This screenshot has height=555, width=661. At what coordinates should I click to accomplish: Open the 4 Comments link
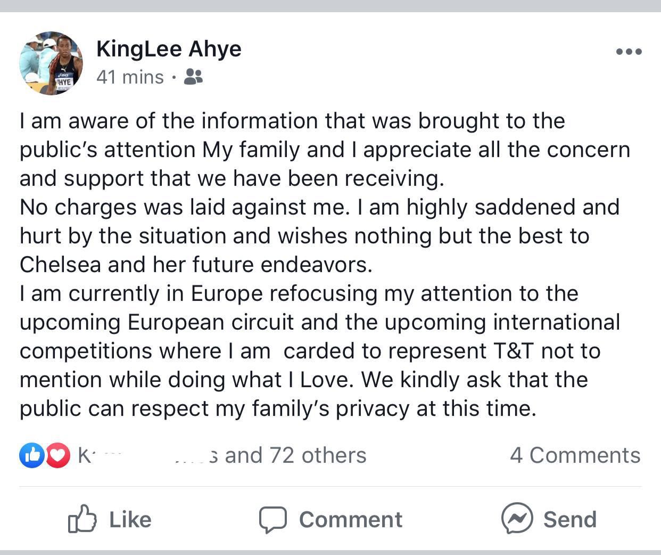click(575, 455)
